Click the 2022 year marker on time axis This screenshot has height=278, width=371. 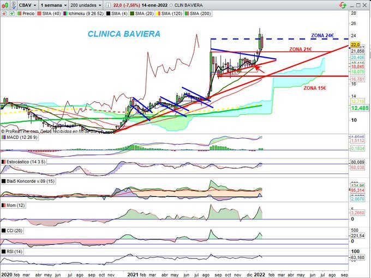coord(259,275)
